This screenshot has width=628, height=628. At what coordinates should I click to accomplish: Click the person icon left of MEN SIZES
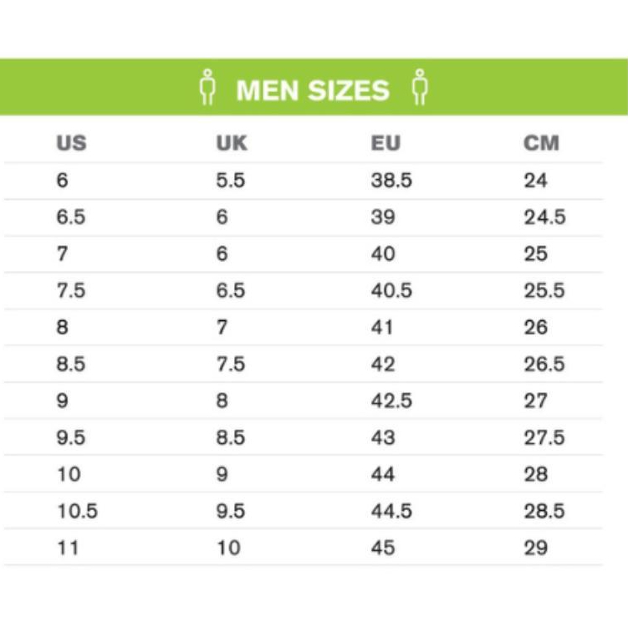pos(208,88)
